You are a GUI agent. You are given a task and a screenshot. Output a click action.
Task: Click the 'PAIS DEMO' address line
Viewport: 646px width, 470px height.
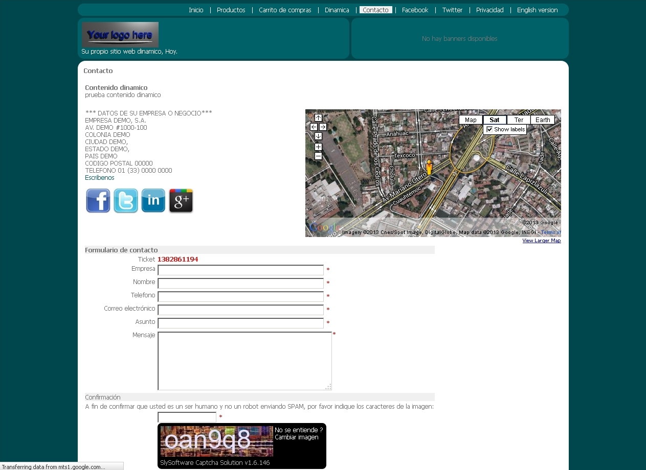click(101, 156)
